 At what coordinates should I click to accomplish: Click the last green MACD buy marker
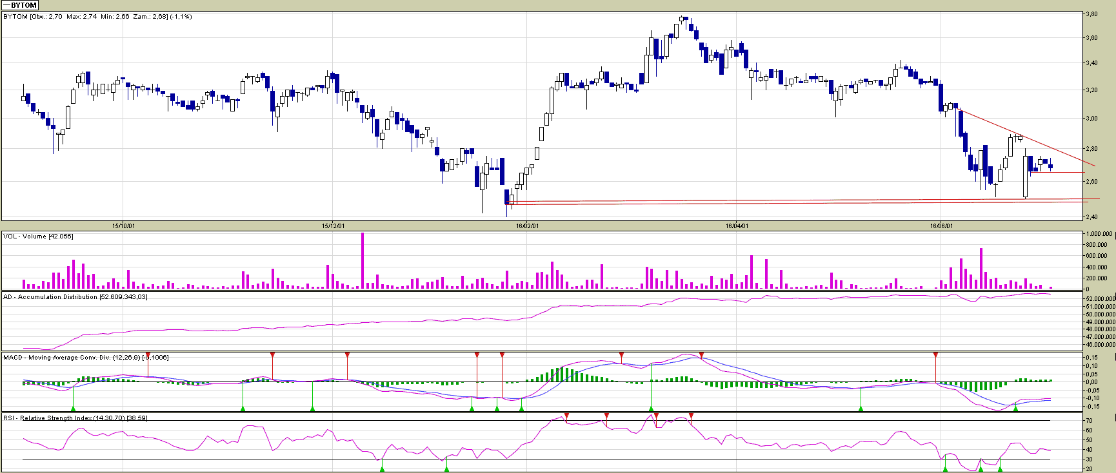click(x=1015, y=409)
